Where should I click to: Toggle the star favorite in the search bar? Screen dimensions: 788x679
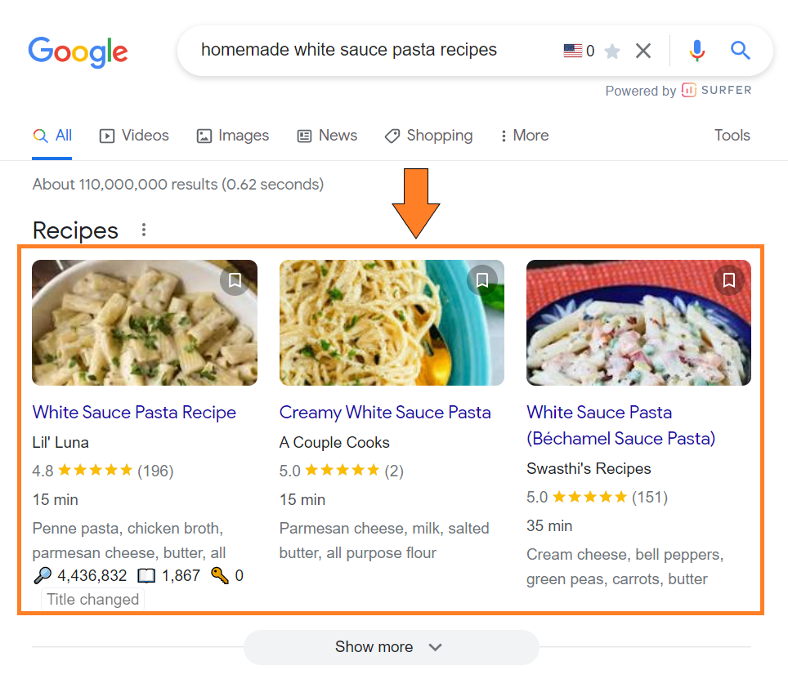(x=611, y=50)
